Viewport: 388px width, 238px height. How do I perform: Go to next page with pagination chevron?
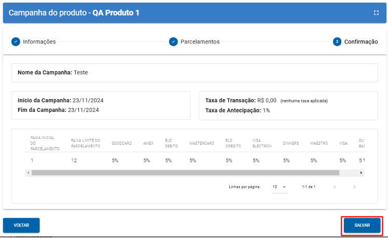(354, 187)
